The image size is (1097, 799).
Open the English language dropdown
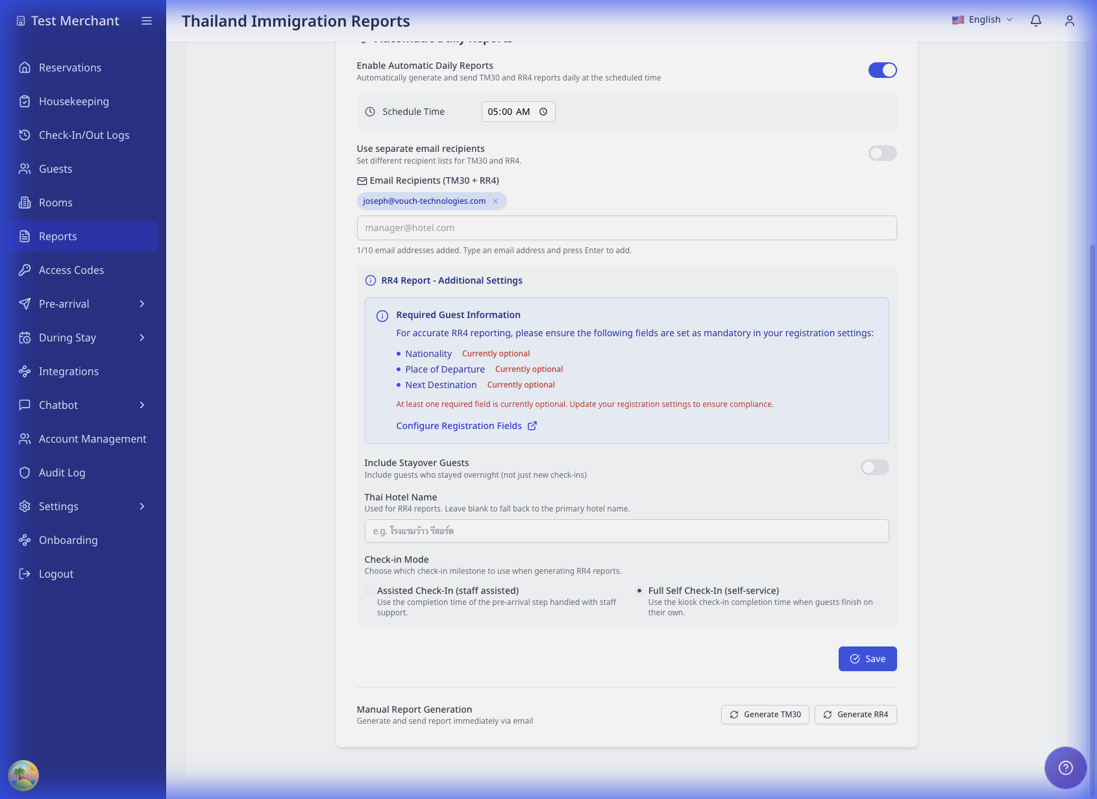tap(982, 19)
